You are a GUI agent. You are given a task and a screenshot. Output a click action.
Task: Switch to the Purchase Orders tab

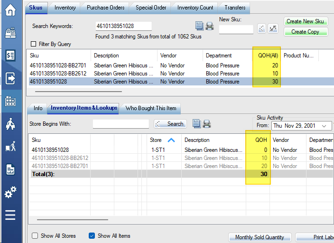click(x=105, y=8)
